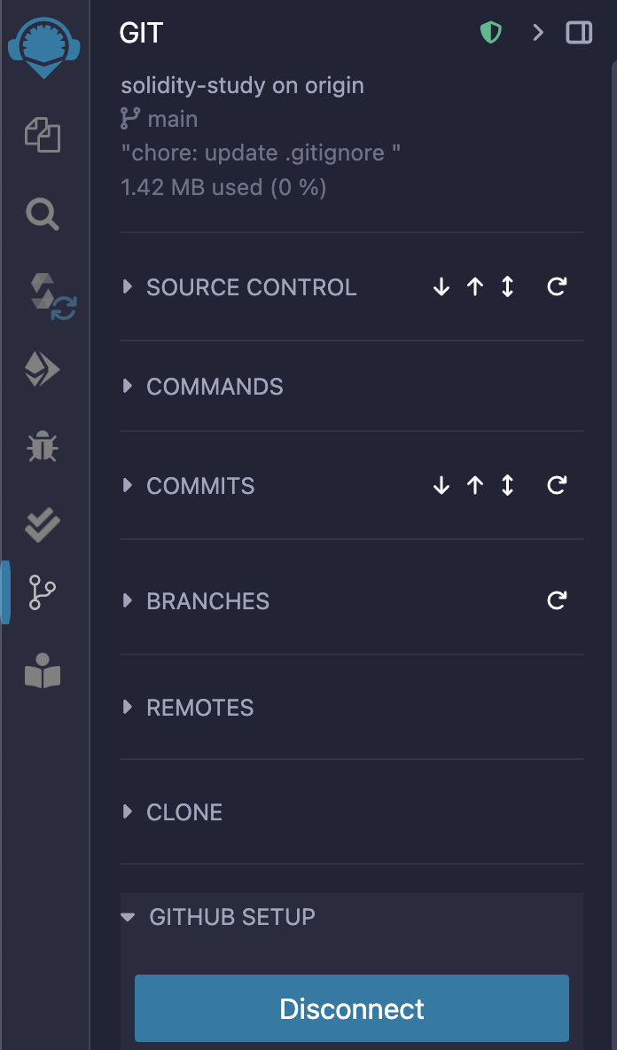Open the Debugger panel

43,448
